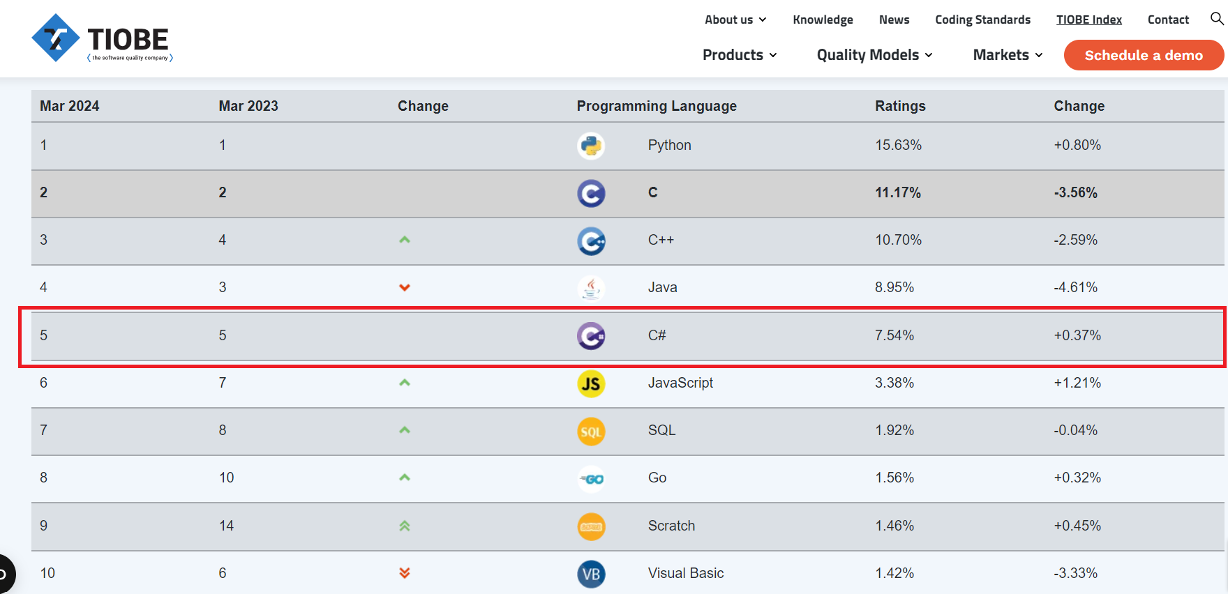Screen dimensions: 1228x594
Task: Select the SQL language name
Action: click(x=662, y=430)
